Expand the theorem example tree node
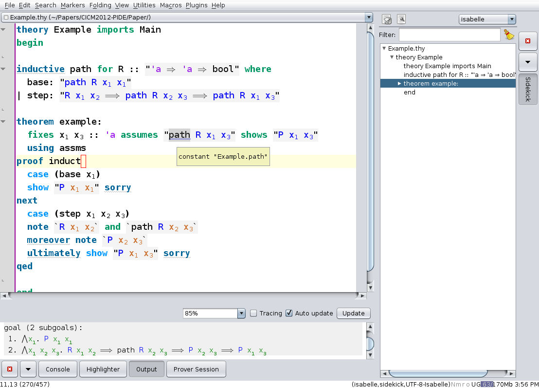 click(399, 84)
